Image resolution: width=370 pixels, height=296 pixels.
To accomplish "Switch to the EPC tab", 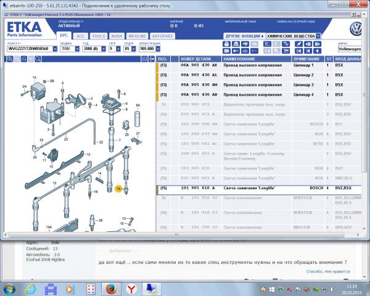I will (64, 35).
